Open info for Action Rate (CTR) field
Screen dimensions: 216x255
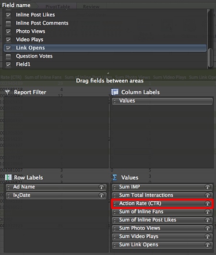(207, 204)
